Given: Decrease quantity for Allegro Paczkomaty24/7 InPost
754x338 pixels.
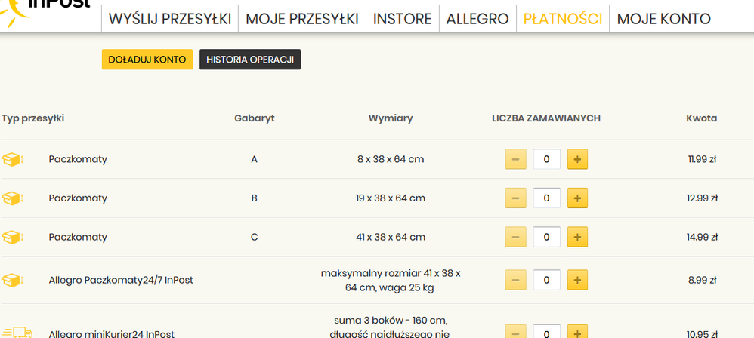Looking at the screenshot, I should pyautogui.click(x=515, y=280).
